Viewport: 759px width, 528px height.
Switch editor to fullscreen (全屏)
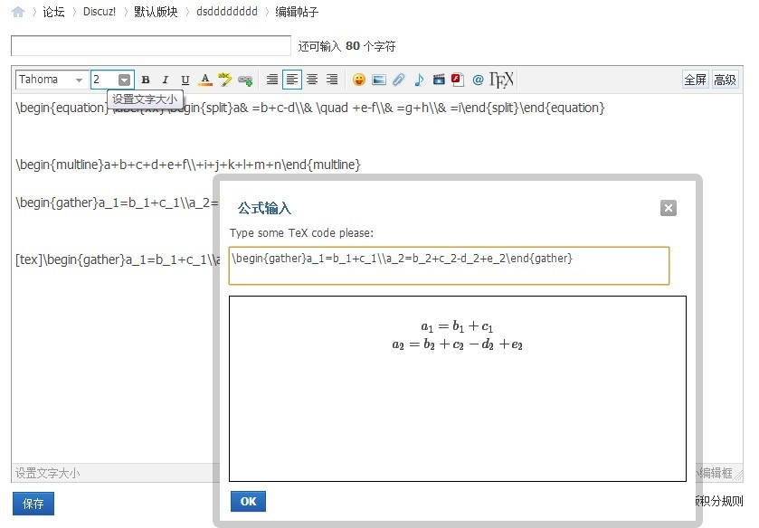pos(695,80)
